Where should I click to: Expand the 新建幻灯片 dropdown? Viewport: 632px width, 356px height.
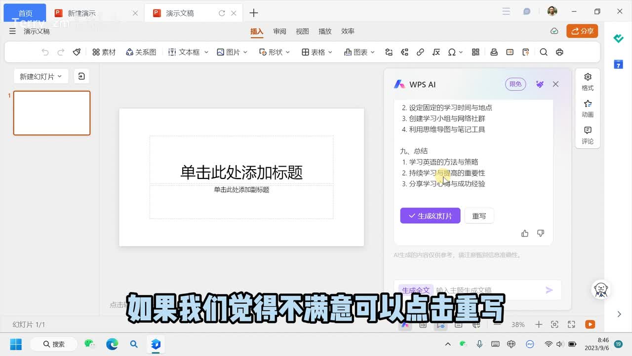coord(41,76)
